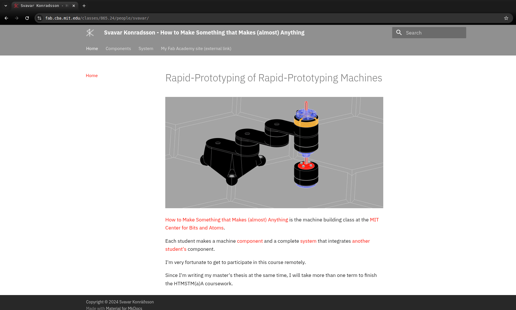516x310 pixels.
Task: Open the Components navigation tab
Action: tap(118, 49)
